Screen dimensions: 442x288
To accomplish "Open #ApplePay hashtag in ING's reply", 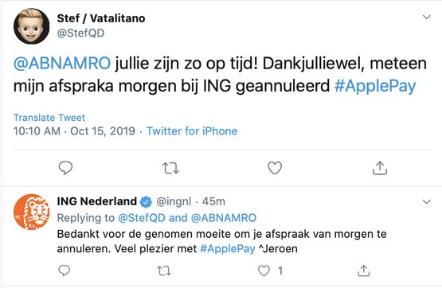I will coord(228,249).
